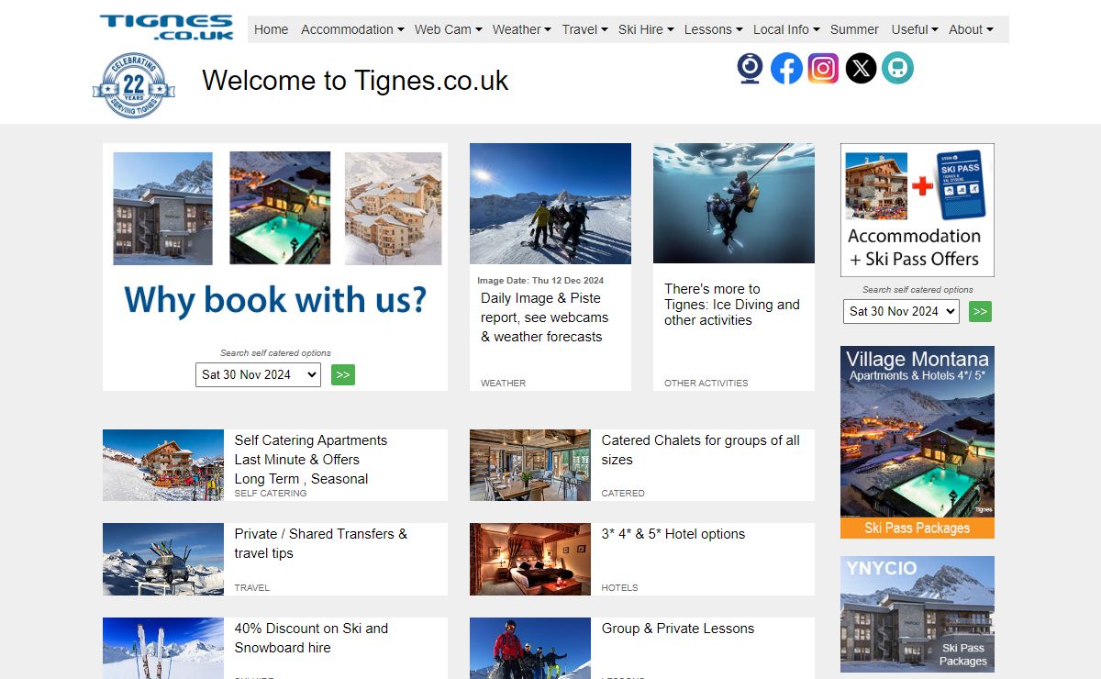Click the skiers on piste daily image

tap(550, 204)
